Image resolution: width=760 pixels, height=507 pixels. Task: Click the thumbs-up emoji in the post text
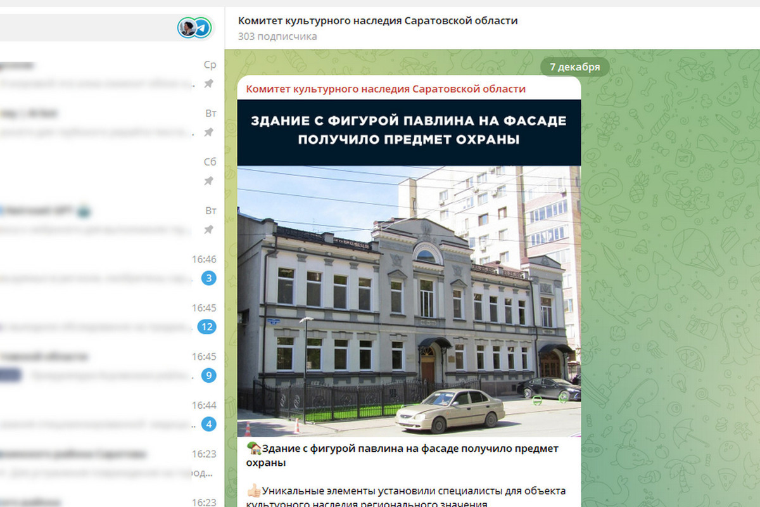(x=253, y=491)
